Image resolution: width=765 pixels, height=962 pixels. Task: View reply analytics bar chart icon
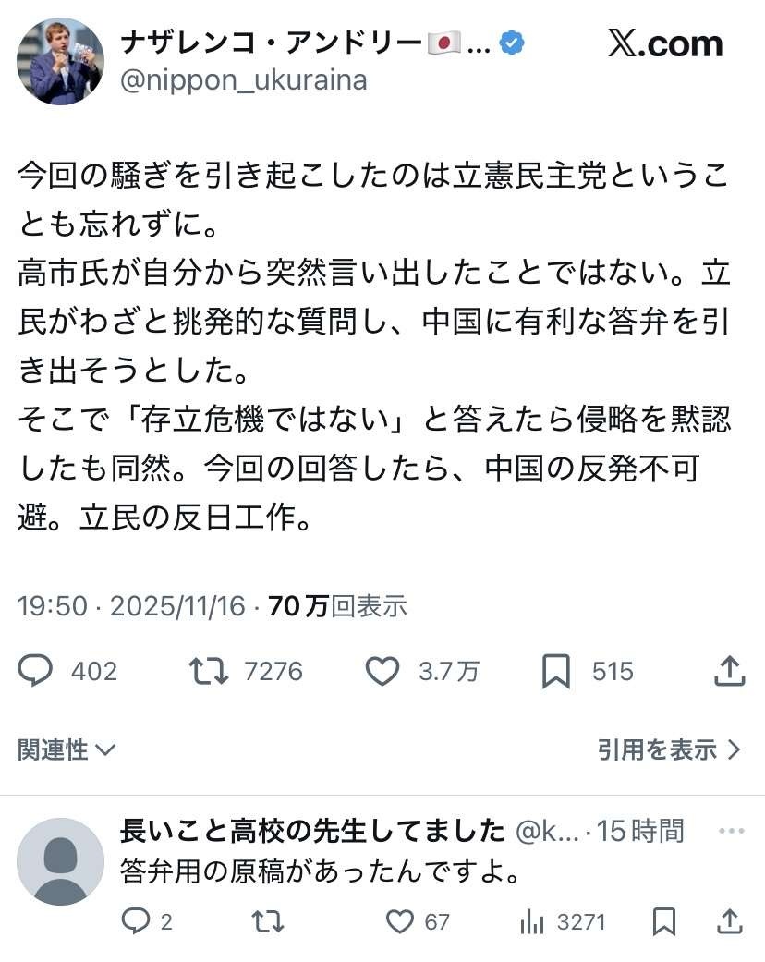click(x=532, y=920)
